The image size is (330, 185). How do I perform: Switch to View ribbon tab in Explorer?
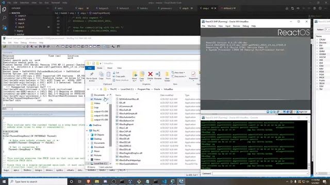coord(119,68)
